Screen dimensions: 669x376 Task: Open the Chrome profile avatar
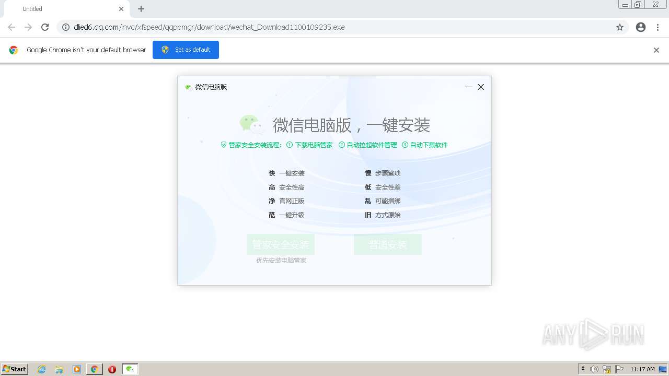point(641,27)
